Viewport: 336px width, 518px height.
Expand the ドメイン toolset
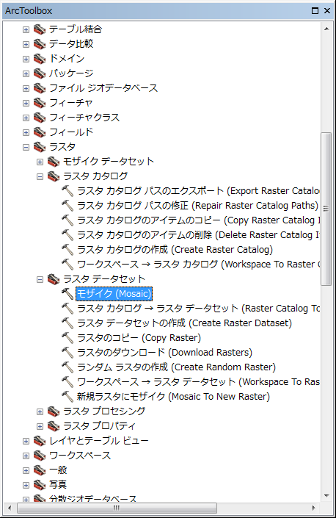coord(26,59)
